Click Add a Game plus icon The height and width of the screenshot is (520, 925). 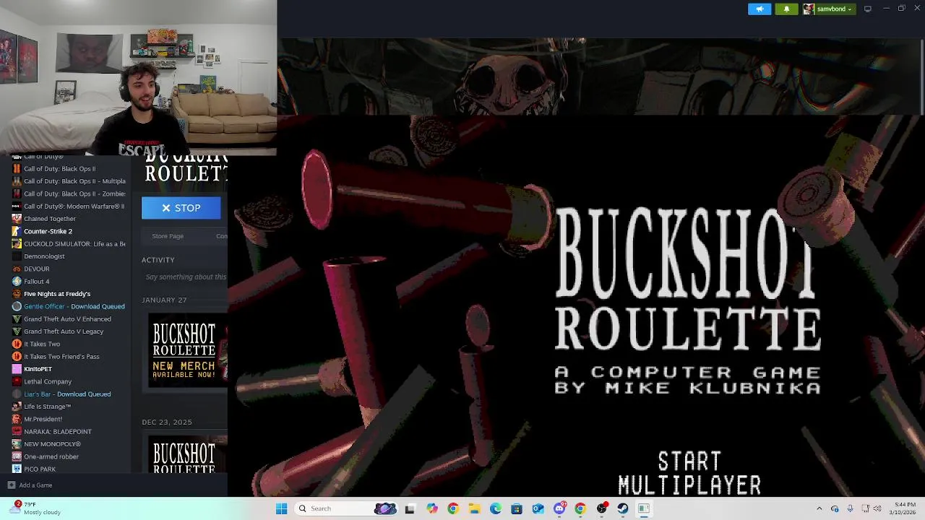point(11,485)
